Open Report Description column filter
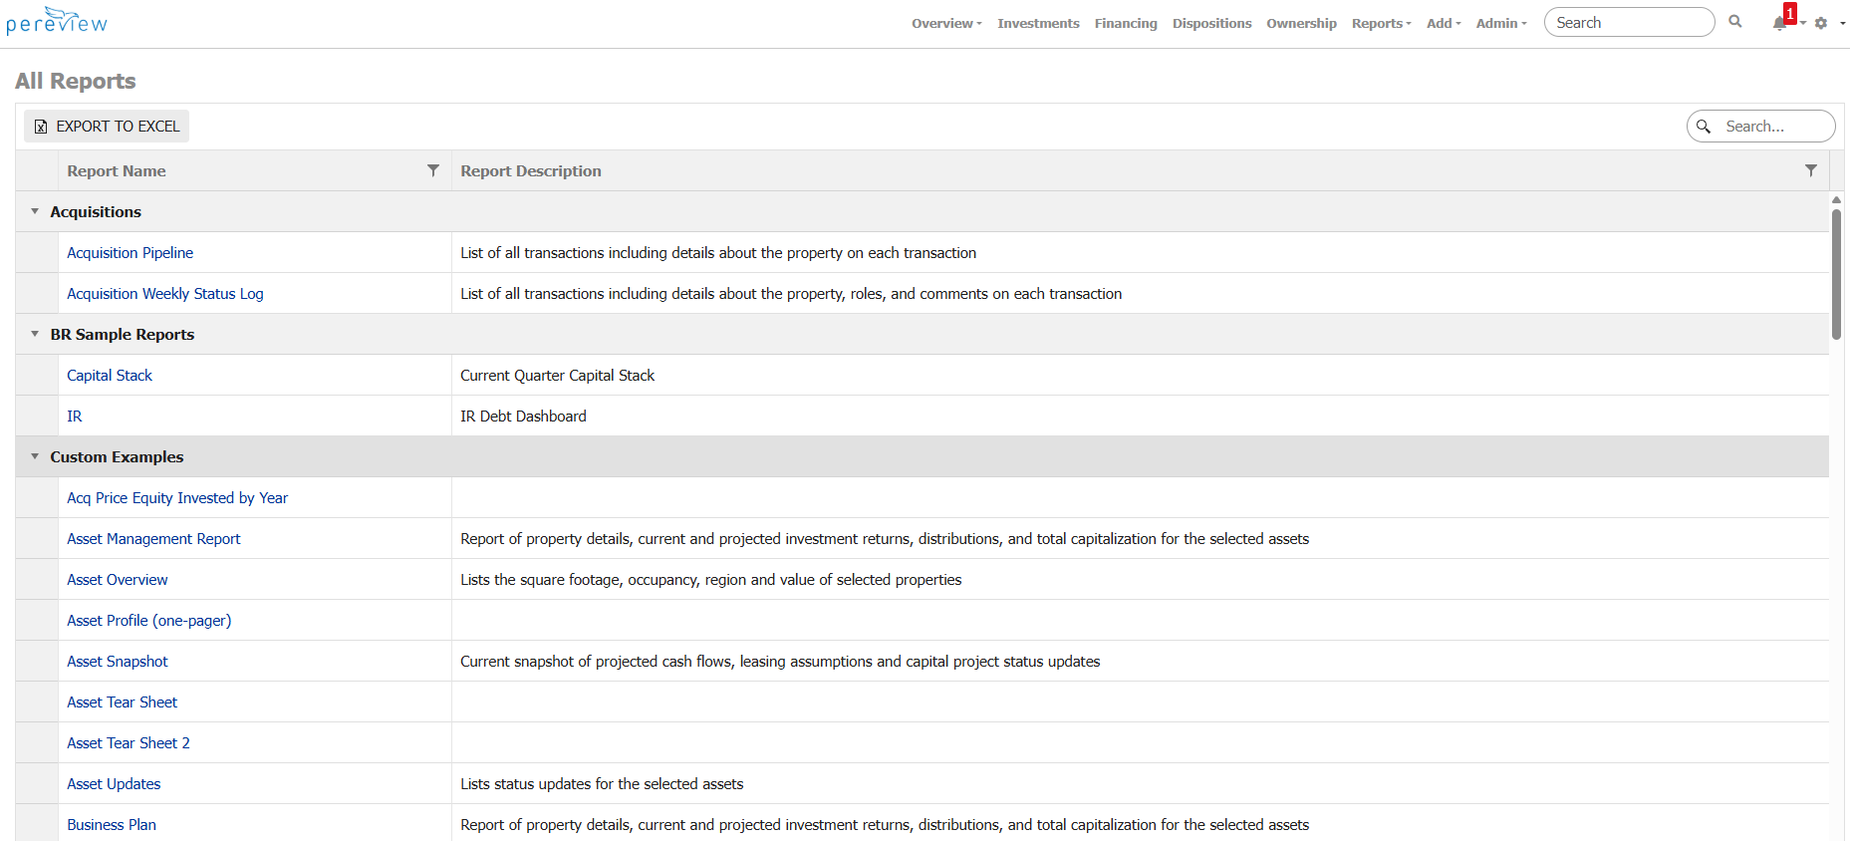The width and height of the screenshot is (1850, 841). click(1811, 170)
